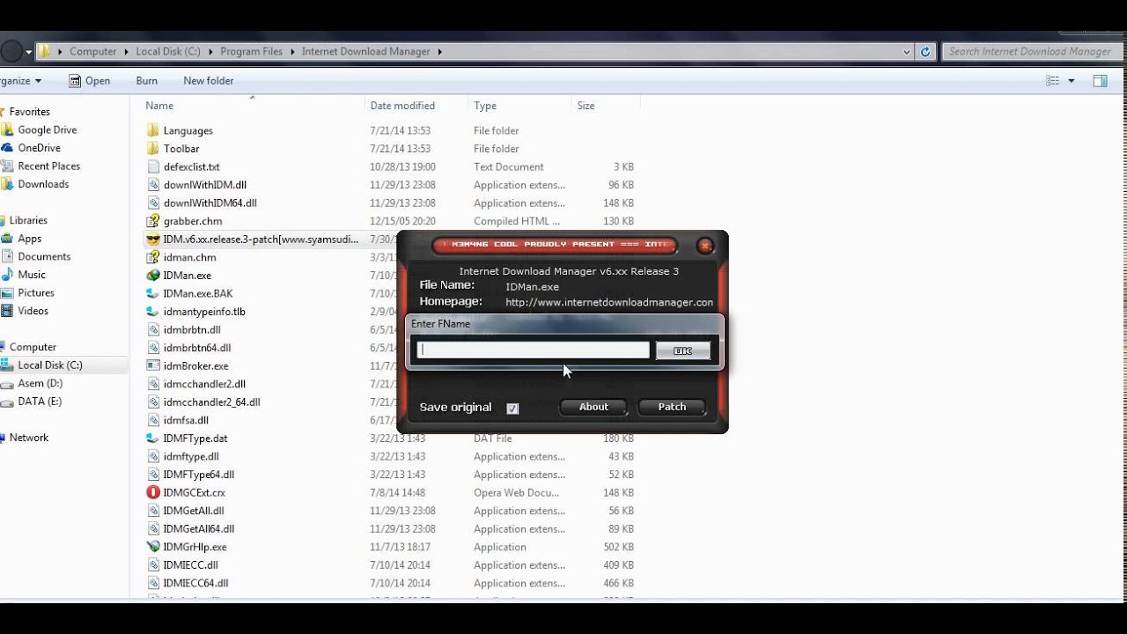Select the IDMFType.dat file icon
Viewport: 1127px width, 634px height.
[153, 439]
